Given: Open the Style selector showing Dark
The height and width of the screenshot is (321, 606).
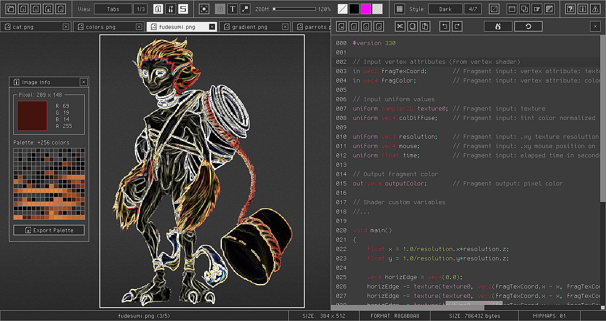Looking at the screenshot, I should click(x=445, y=9).
